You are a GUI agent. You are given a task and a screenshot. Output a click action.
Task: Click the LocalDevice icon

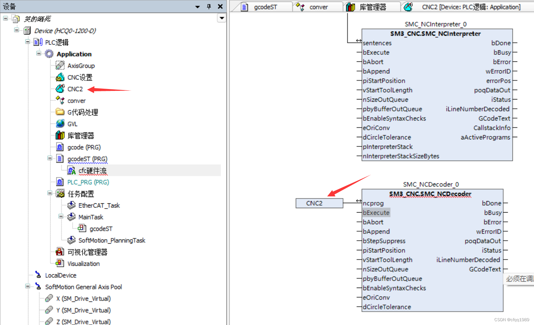tap(38, 275)
